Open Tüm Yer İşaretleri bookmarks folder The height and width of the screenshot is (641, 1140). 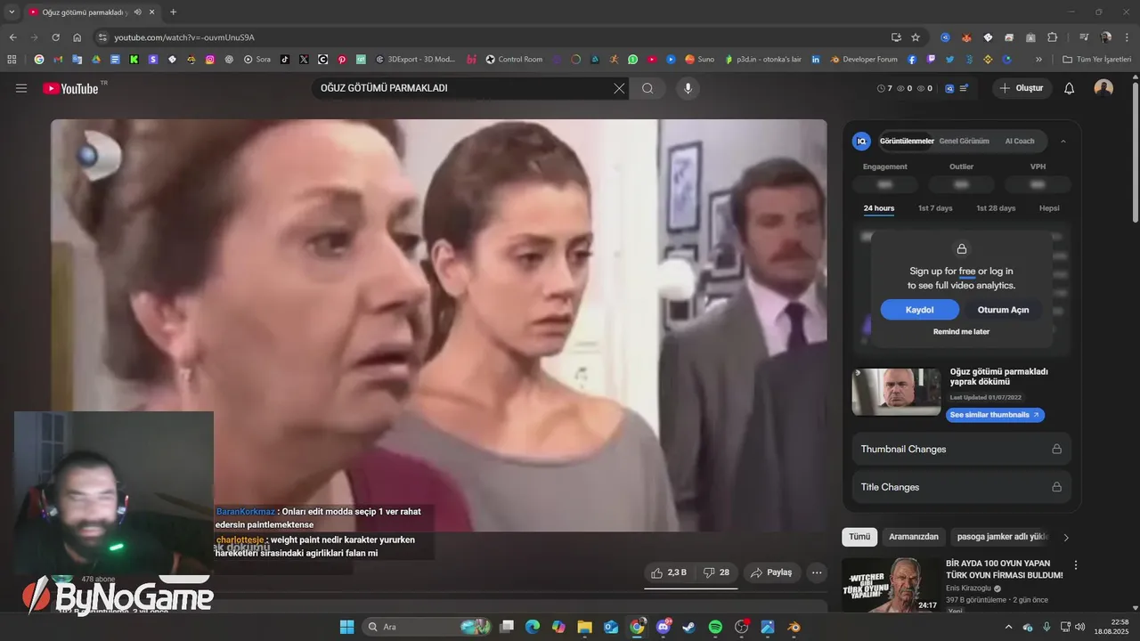pos(1096,60)
